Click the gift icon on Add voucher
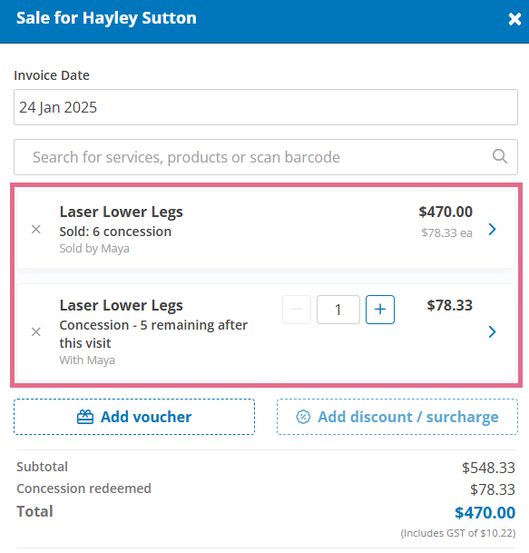Image resolution: width=529 pixels, height=553 pixels. [85, 417]
